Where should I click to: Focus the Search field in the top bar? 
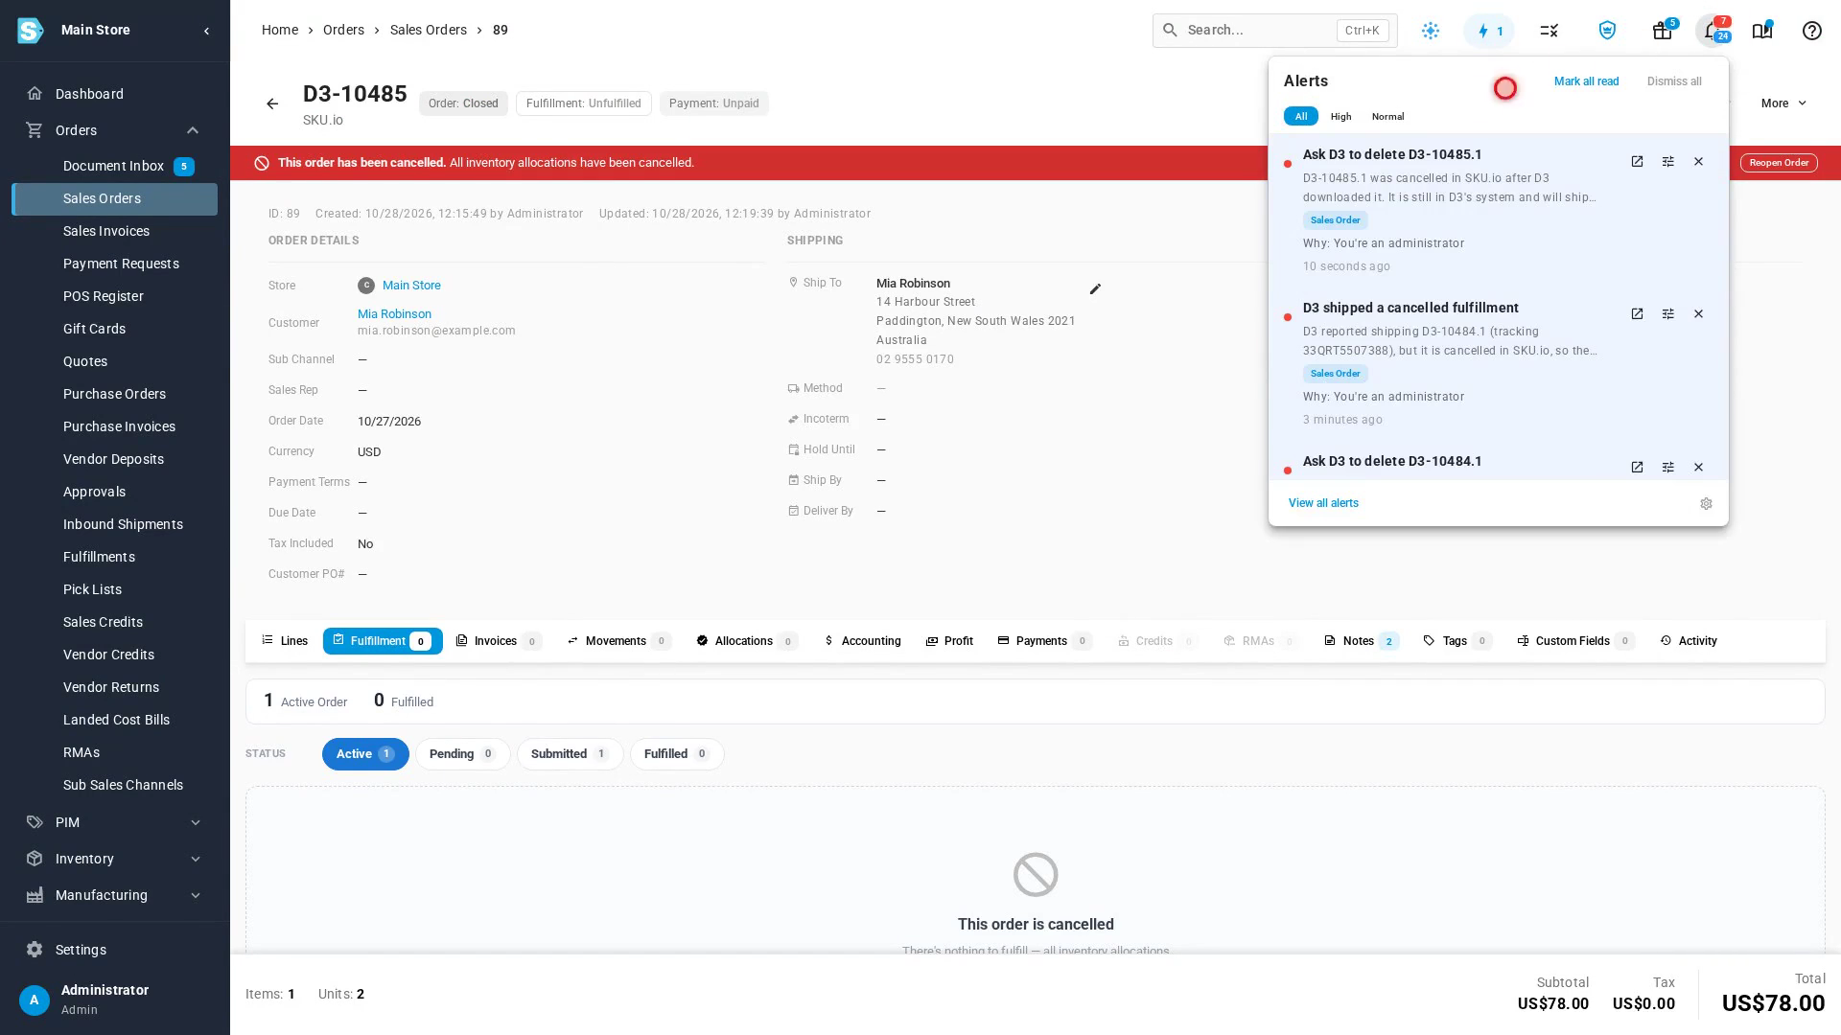1275,31
